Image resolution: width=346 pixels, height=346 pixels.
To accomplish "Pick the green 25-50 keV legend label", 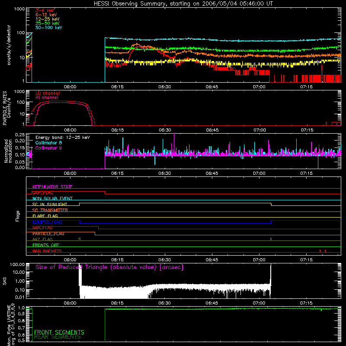I will pos(48,23).
